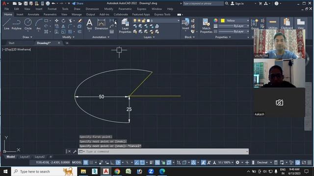Select the Polyline tool
This screenshot has width=314, height=176.
[16, 24]
